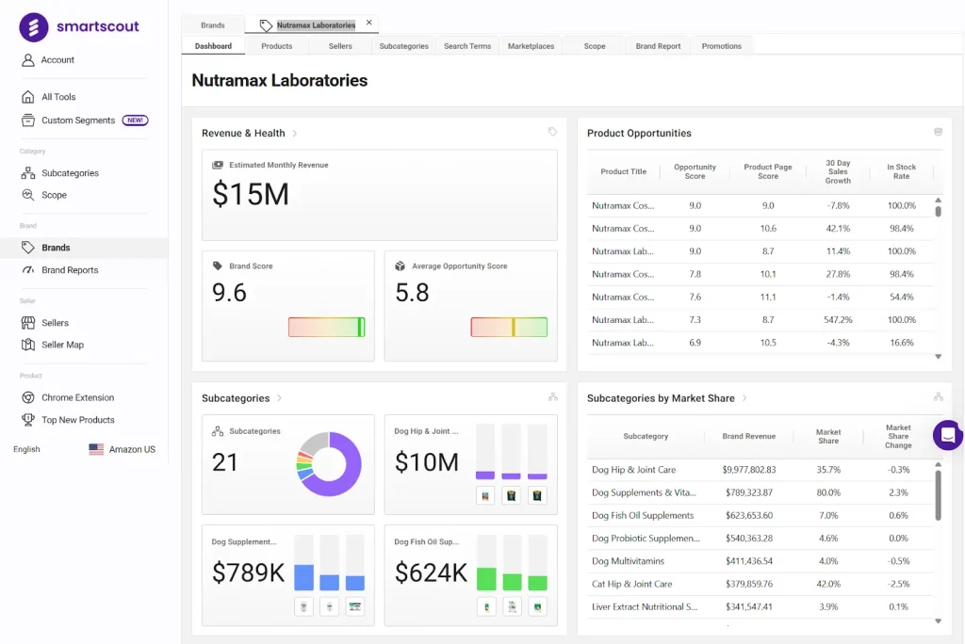Open Custom Segments icon in sidebar
This screenshot has height=644, width=965.
(x=27, y=120)
